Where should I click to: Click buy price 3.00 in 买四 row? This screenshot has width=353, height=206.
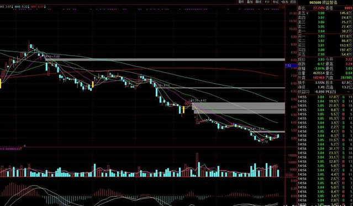321,50
